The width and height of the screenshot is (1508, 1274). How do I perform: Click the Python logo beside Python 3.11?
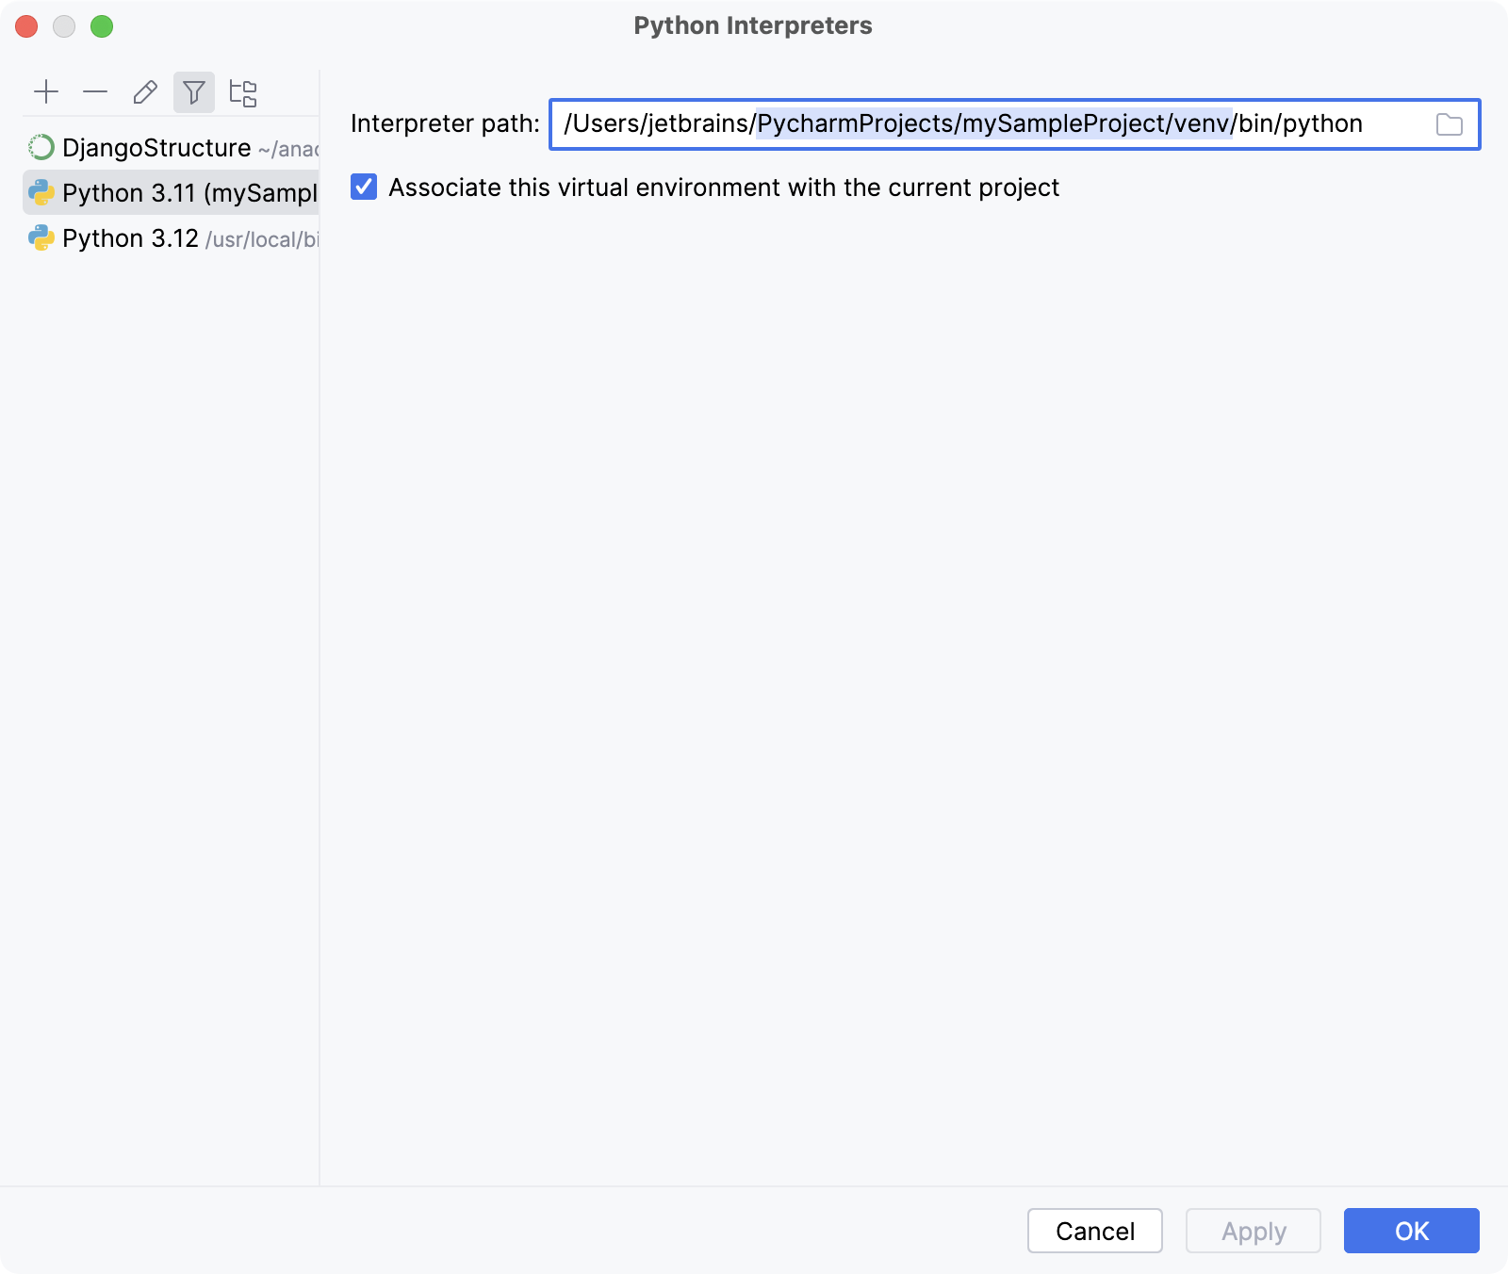(x=40, y=192)
